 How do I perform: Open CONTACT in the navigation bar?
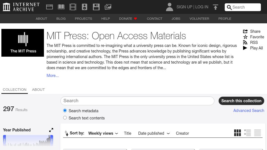155,19
